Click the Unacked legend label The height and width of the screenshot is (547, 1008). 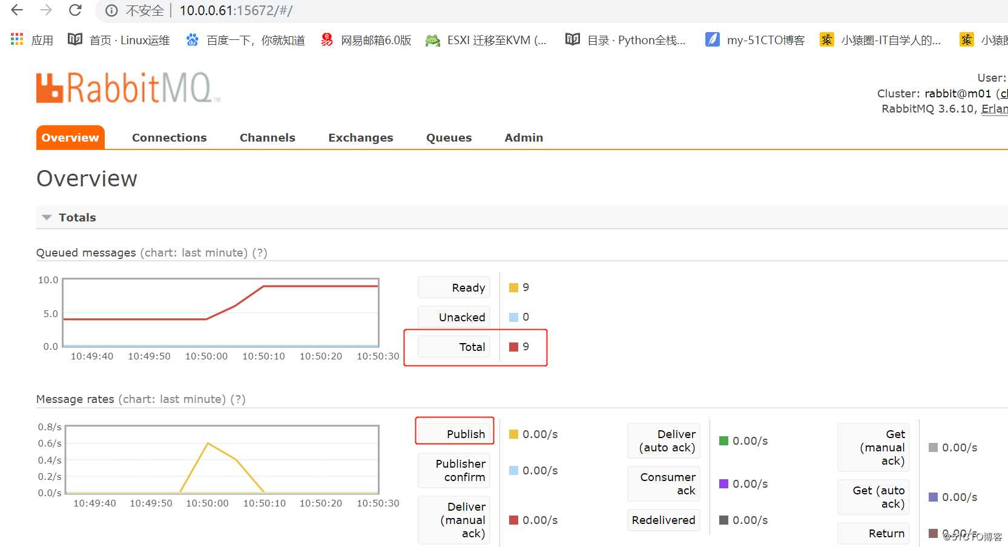(454, 317)
